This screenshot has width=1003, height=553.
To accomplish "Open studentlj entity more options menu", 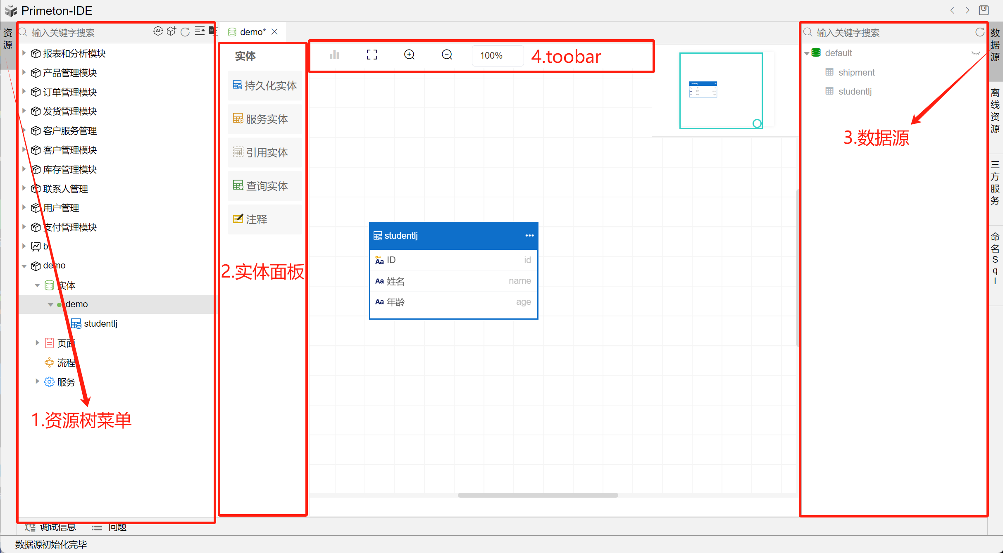I will pyautogui.click(x=529, y=235).
